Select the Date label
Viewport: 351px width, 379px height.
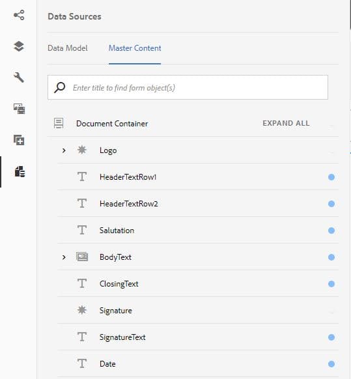coord(107,364)
